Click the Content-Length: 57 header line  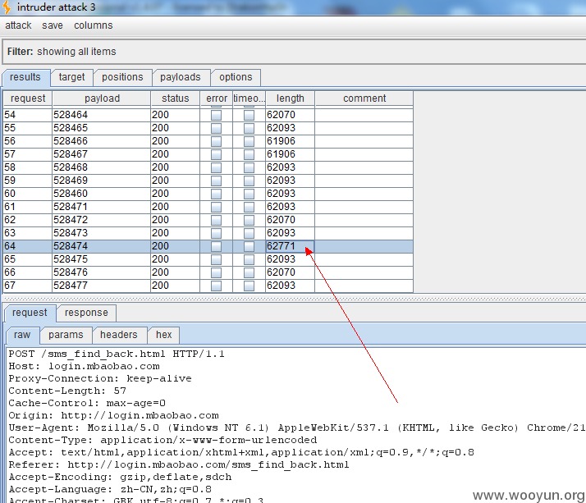tap(67, 391)
